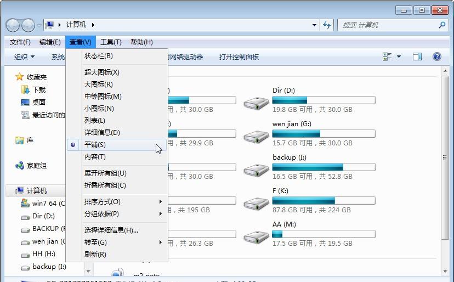Viewport: 454px width, 282px height.
Task: Click the search magnifier icon
Action: tap(442, 25)
